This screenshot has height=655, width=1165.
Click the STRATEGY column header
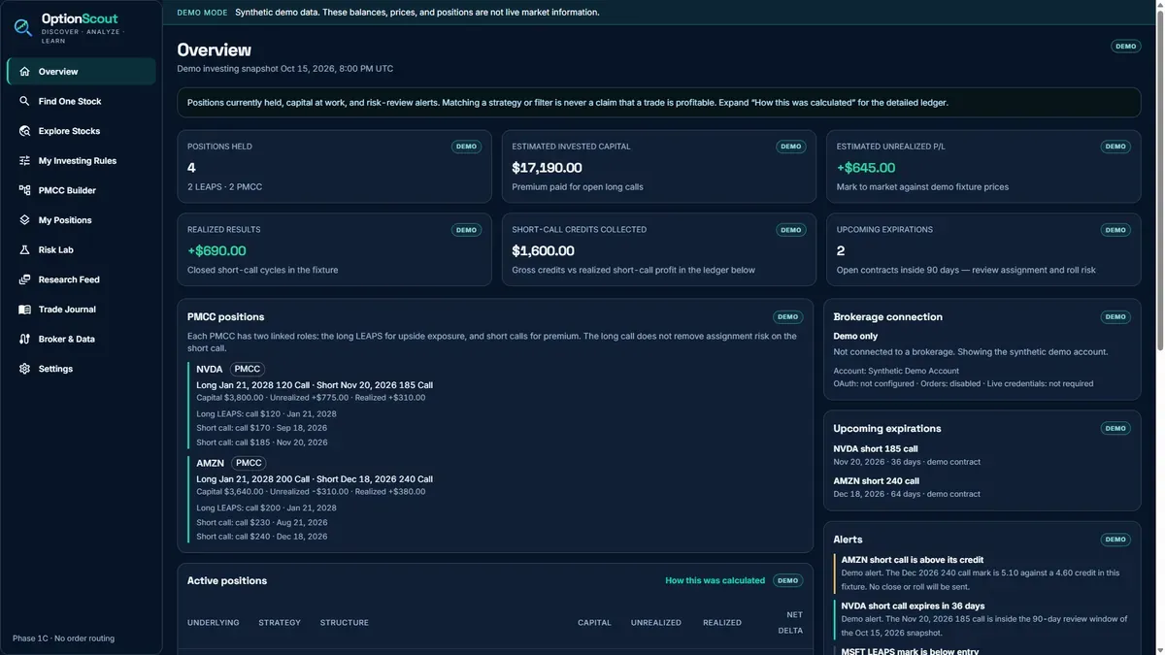coord(280,622)
